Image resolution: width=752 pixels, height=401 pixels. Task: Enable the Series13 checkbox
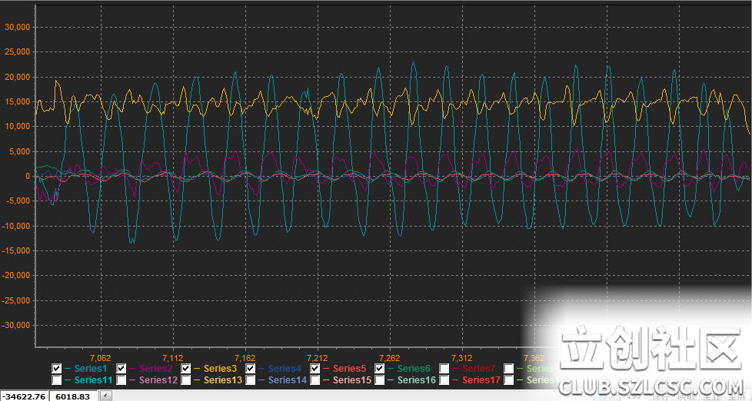[185, 380]
